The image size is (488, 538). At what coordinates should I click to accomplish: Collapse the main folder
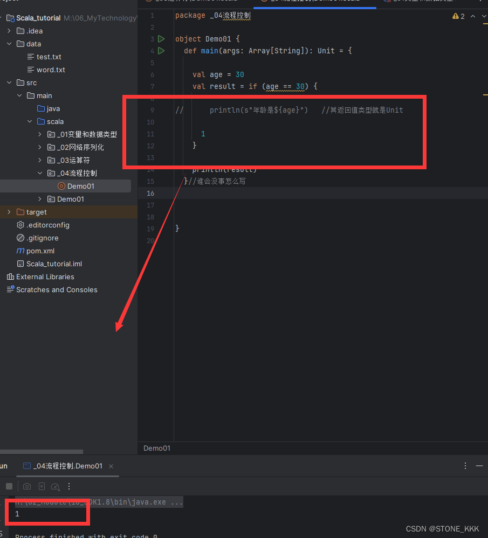(x=19, y=96)
